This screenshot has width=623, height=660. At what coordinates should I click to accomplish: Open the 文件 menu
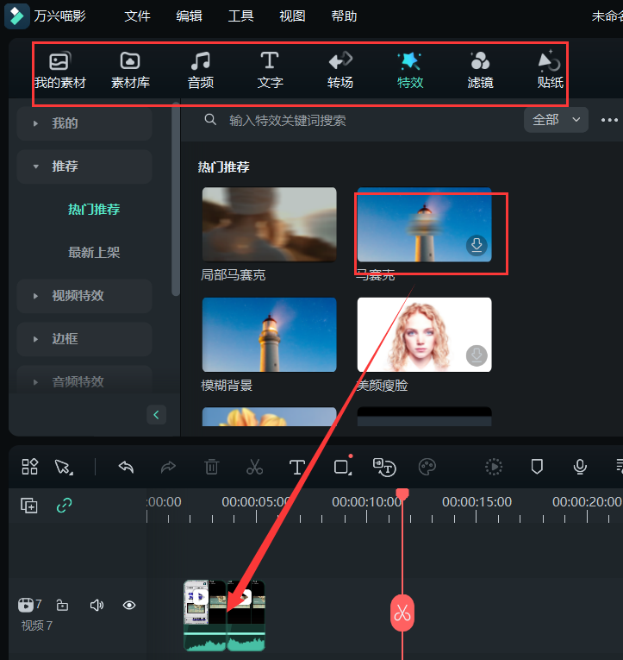click(137, 16)
